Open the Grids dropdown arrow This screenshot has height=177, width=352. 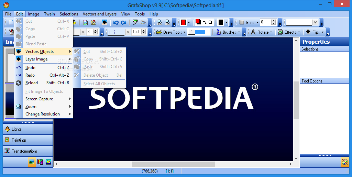click(257, 22)
